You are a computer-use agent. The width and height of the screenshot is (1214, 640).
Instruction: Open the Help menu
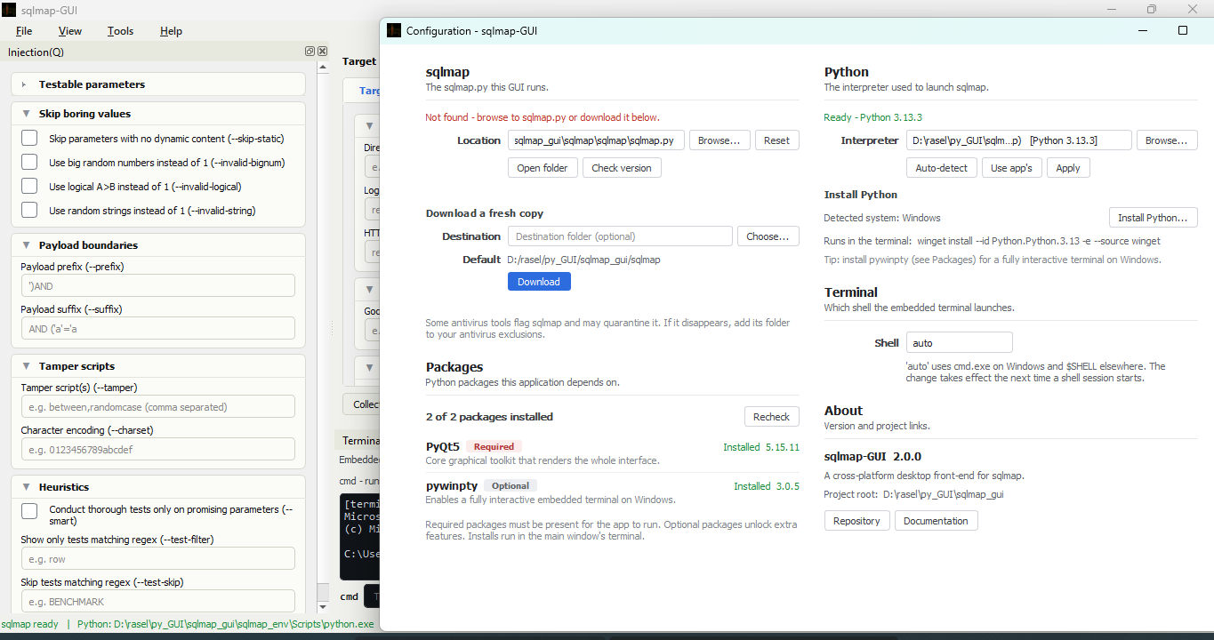click(x=171, y=31)
